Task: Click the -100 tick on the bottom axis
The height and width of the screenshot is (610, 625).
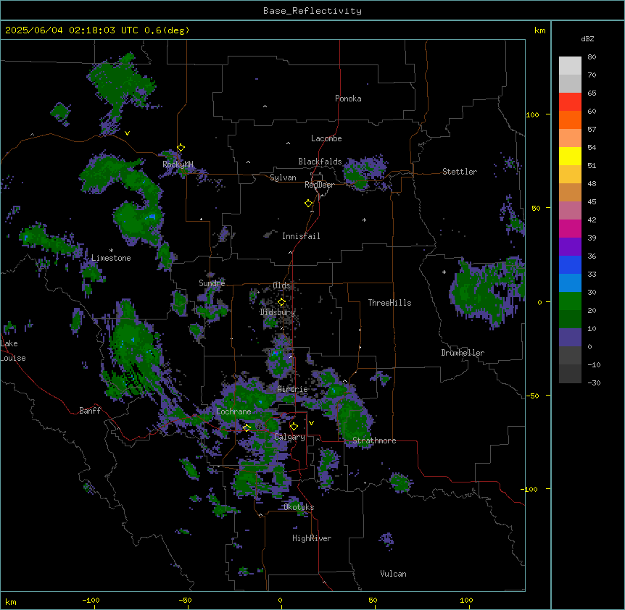Action: [91, 600]
